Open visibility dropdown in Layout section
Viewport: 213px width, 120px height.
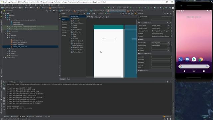coord(169,48)
